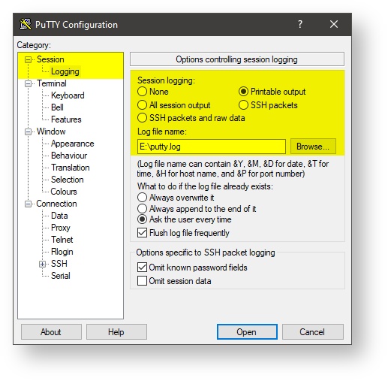Image resolution: width=388 pixels, height=381 pixels.
Task: Click the question mark help button in title bar
Action: point(300,24)
